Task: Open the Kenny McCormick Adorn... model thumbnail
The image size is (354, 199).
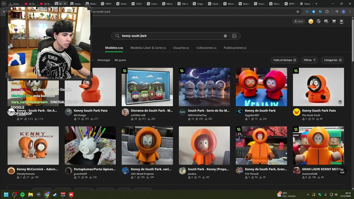Action: coord(33,146)
